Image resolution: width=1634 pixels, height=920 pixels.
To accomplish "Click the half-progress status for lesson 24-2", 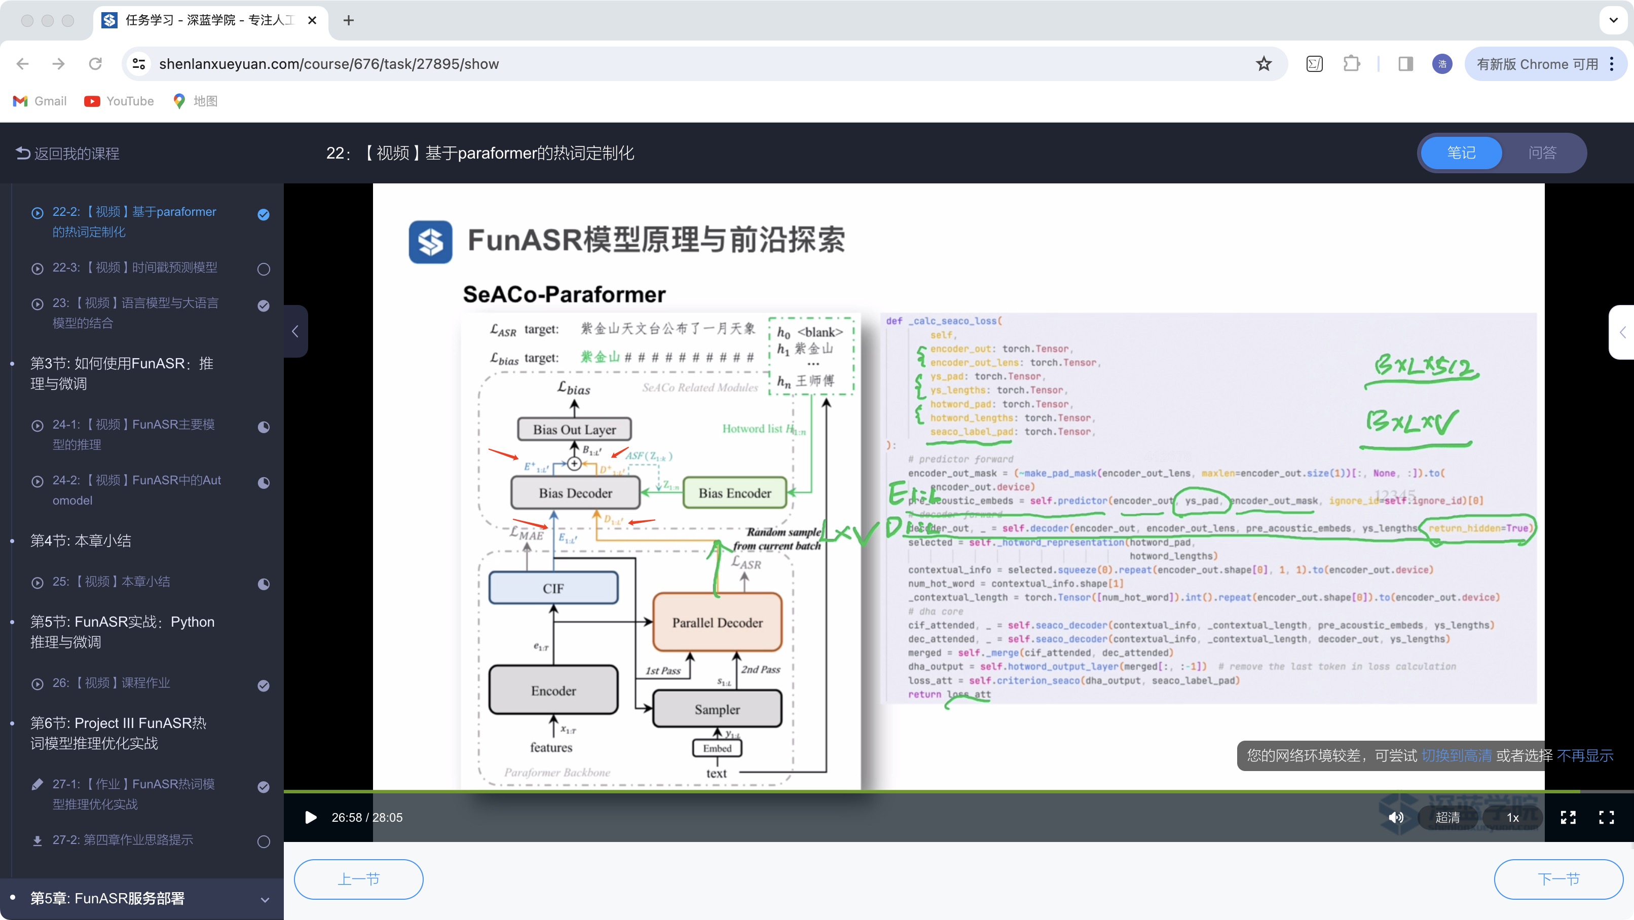I will click(263, 483).
